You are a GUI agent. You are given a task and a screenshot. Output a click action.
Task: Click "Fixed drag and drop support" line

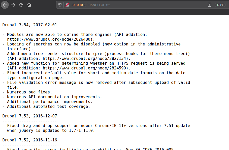96,126
